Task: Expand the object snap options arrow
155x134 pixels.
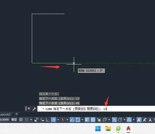Action: coord(82,120)
